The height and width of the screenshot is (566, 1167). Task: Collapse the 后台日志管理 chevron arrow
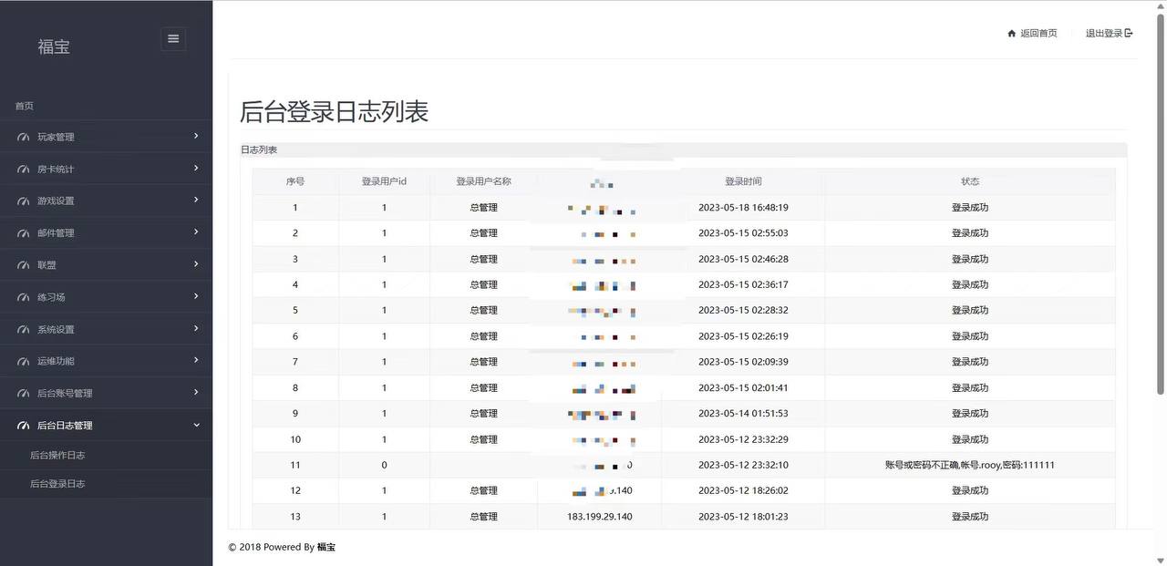click(196, 424)
